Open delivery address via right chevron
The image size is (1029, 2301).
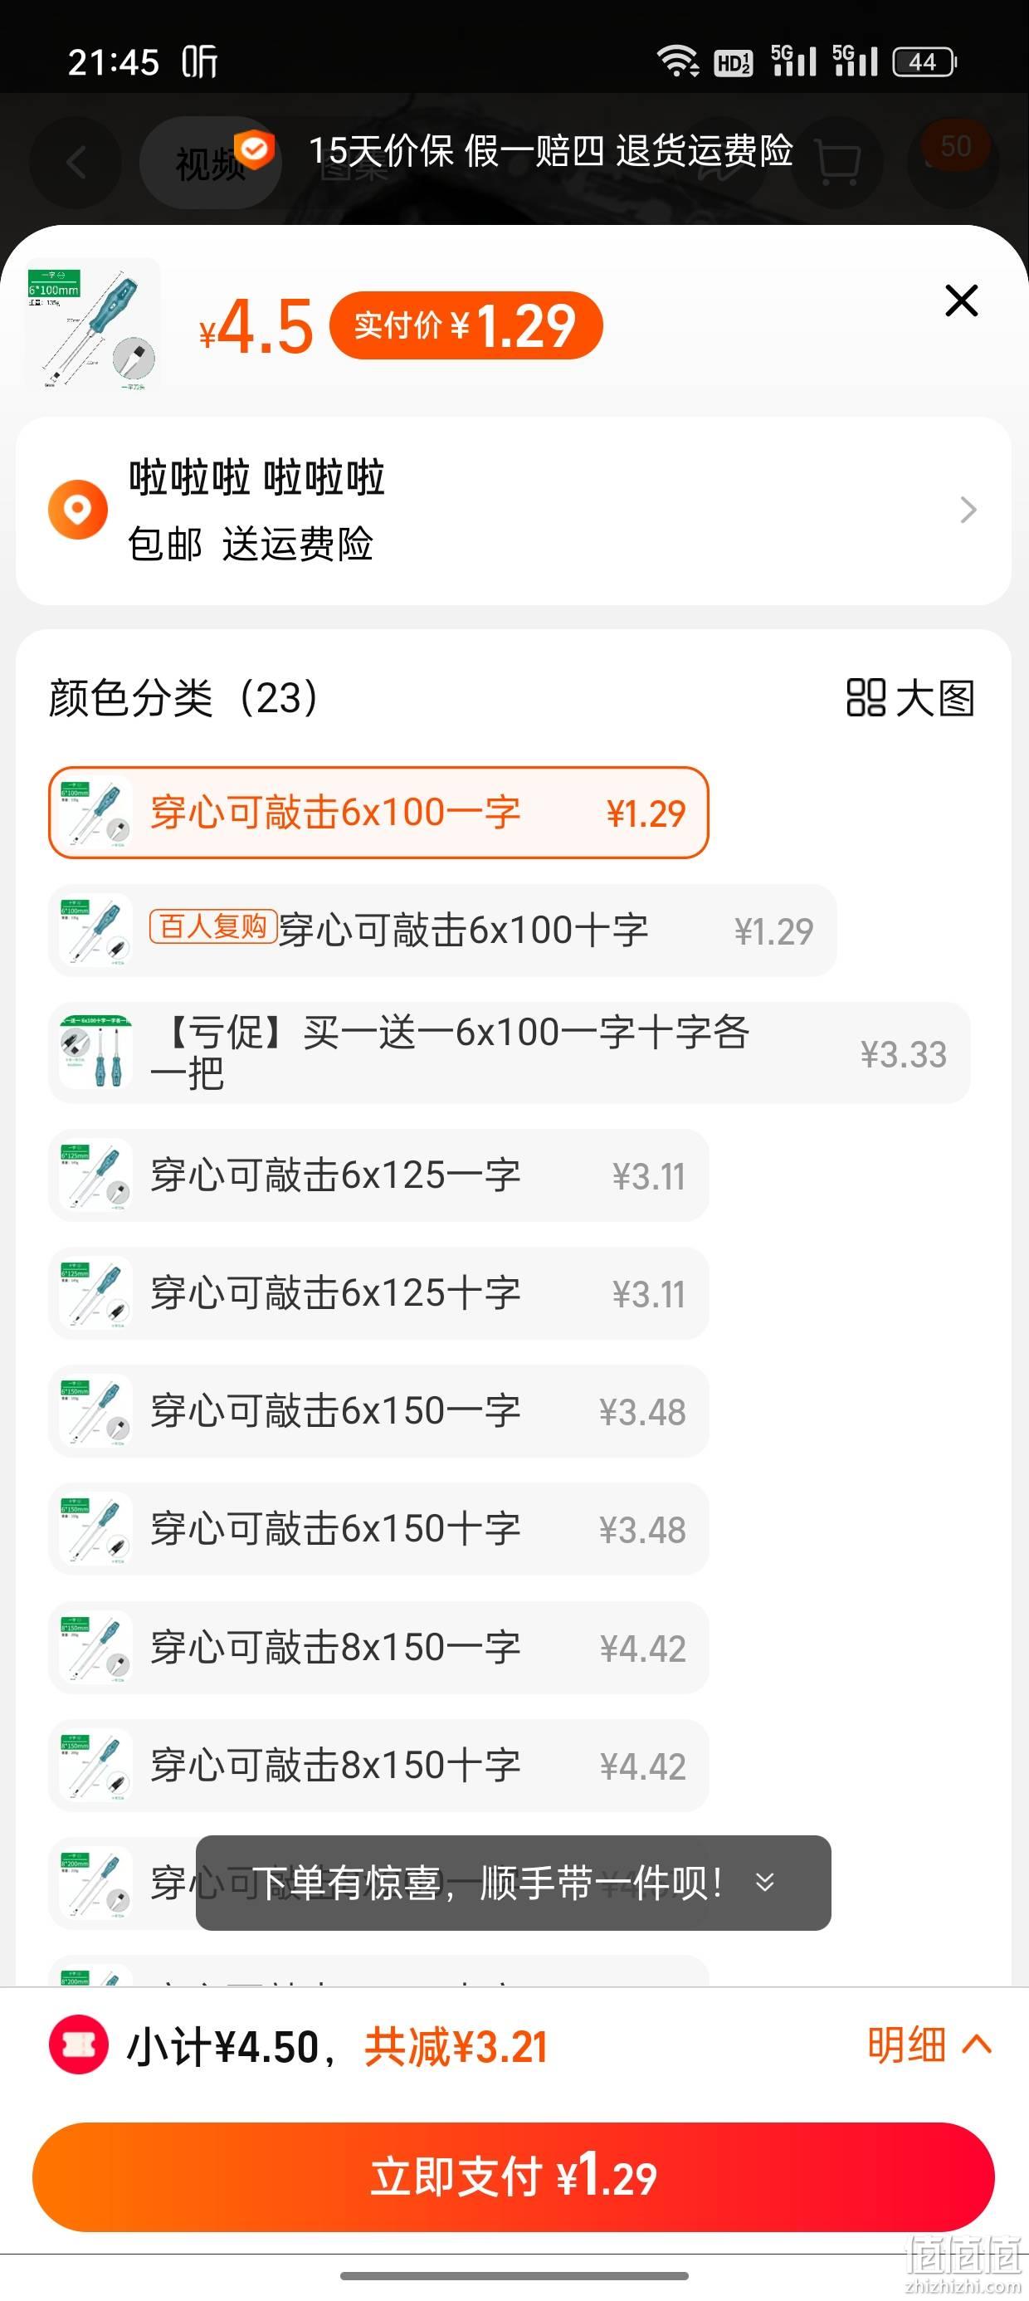[x=968, y=510]
